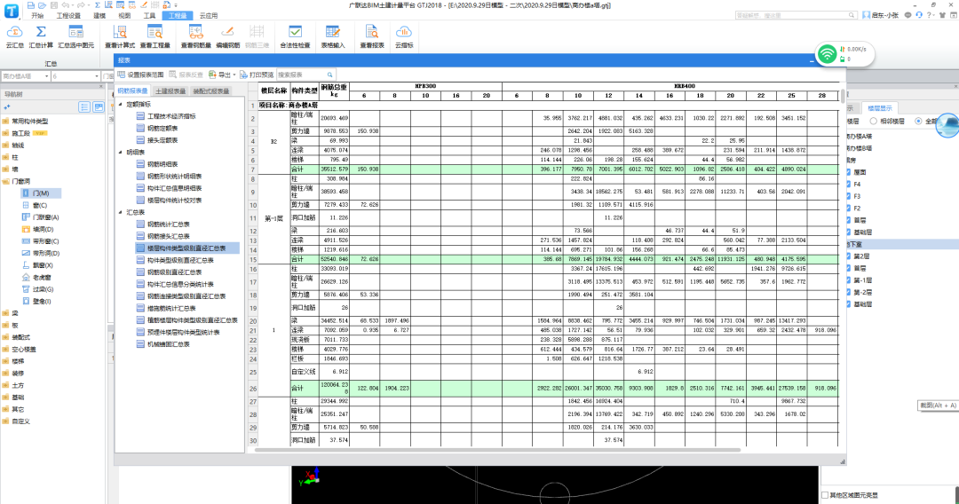Toggle the 第-1层 floor checkbox
Screen dimensions: 959x504
point(848,280)
